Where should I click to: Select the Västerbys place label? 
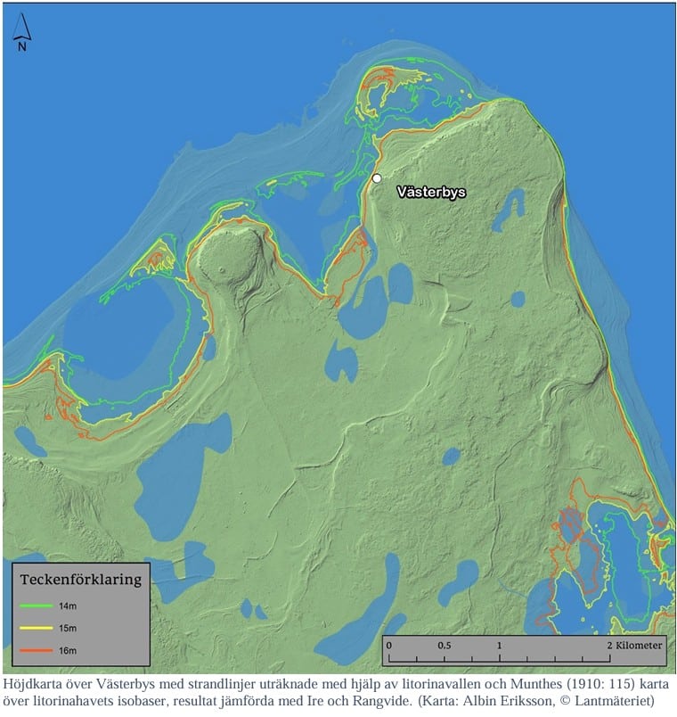click(x=430, y=192)
